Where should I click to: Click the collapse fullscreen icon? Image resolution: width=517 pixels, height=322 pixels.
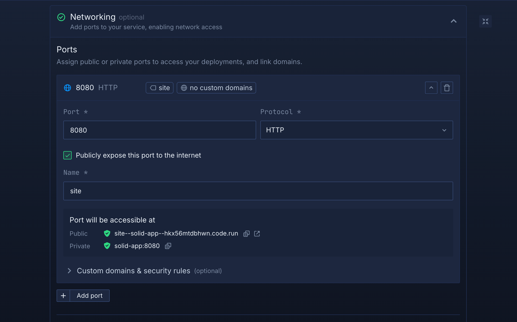click(485, 21)
